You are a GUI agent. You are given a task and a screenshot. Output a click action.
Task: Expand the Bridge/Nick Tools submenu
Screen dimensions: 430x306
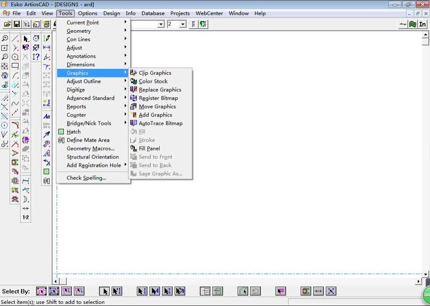tap(89, 123)
